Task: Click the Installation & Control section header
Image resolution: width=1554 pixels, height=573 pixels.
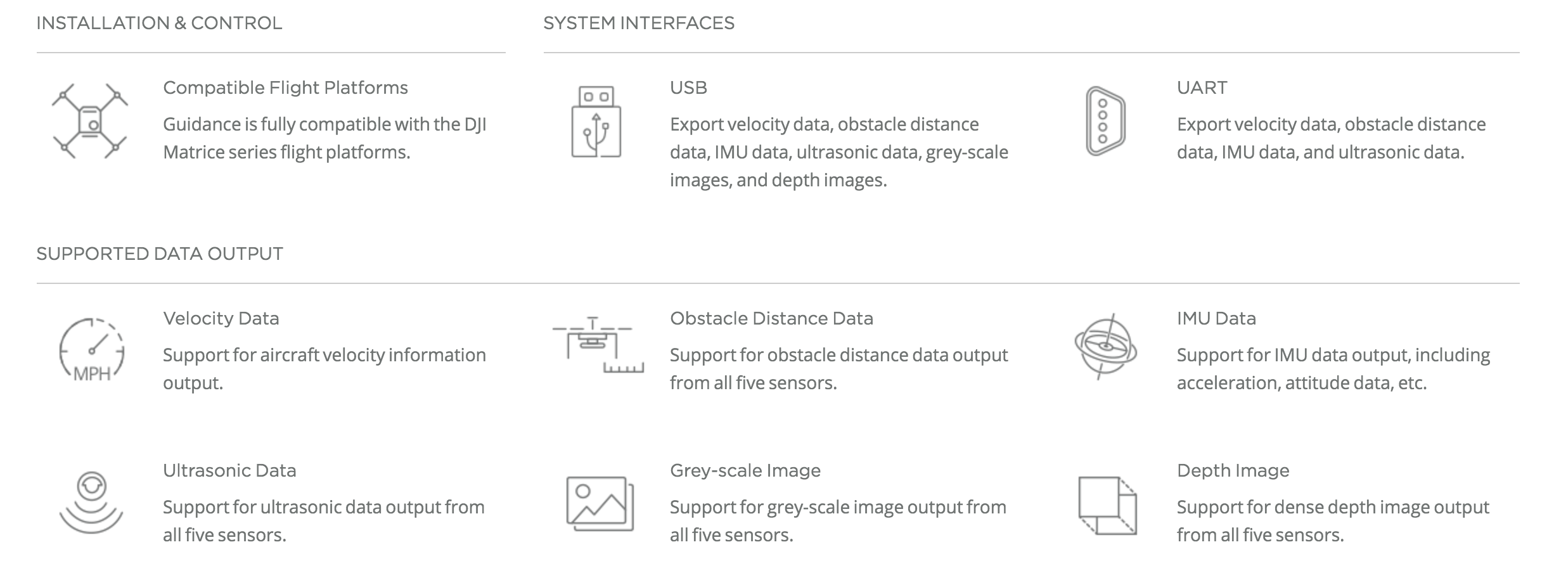Action: pyautogui.click(x=159, y=23)
